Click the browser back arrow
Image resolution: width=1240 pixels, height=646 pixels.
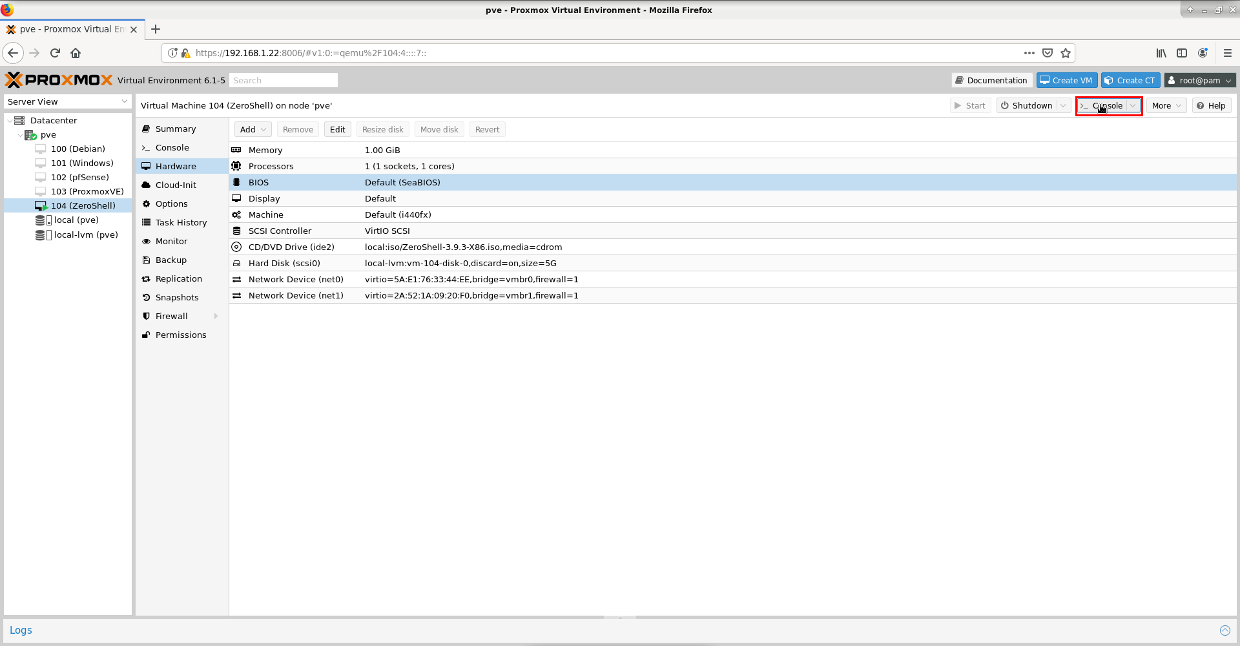(13, 53)
